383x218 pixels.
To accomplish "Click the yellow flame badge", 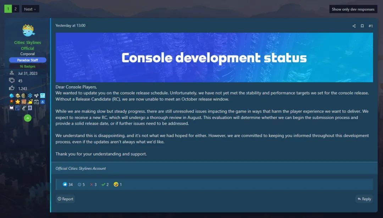I will point(30,102).
